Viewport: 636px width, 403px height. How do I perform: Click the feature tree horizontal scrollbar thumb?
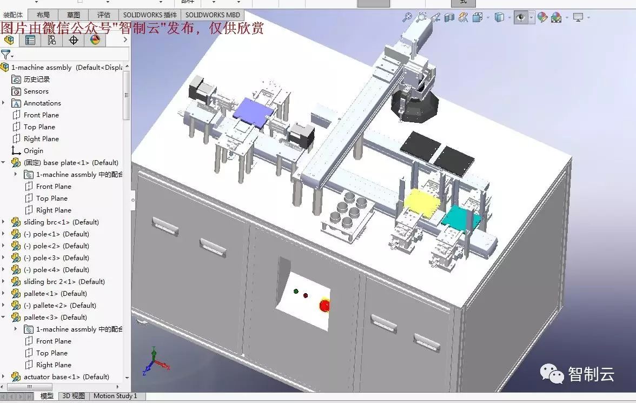[x=29, y=387]
